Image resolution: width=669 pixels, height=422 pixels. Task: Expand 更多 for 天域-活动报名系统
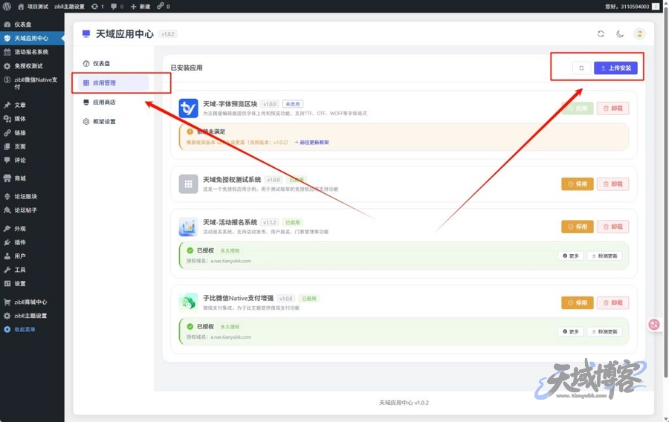point(570,256)
